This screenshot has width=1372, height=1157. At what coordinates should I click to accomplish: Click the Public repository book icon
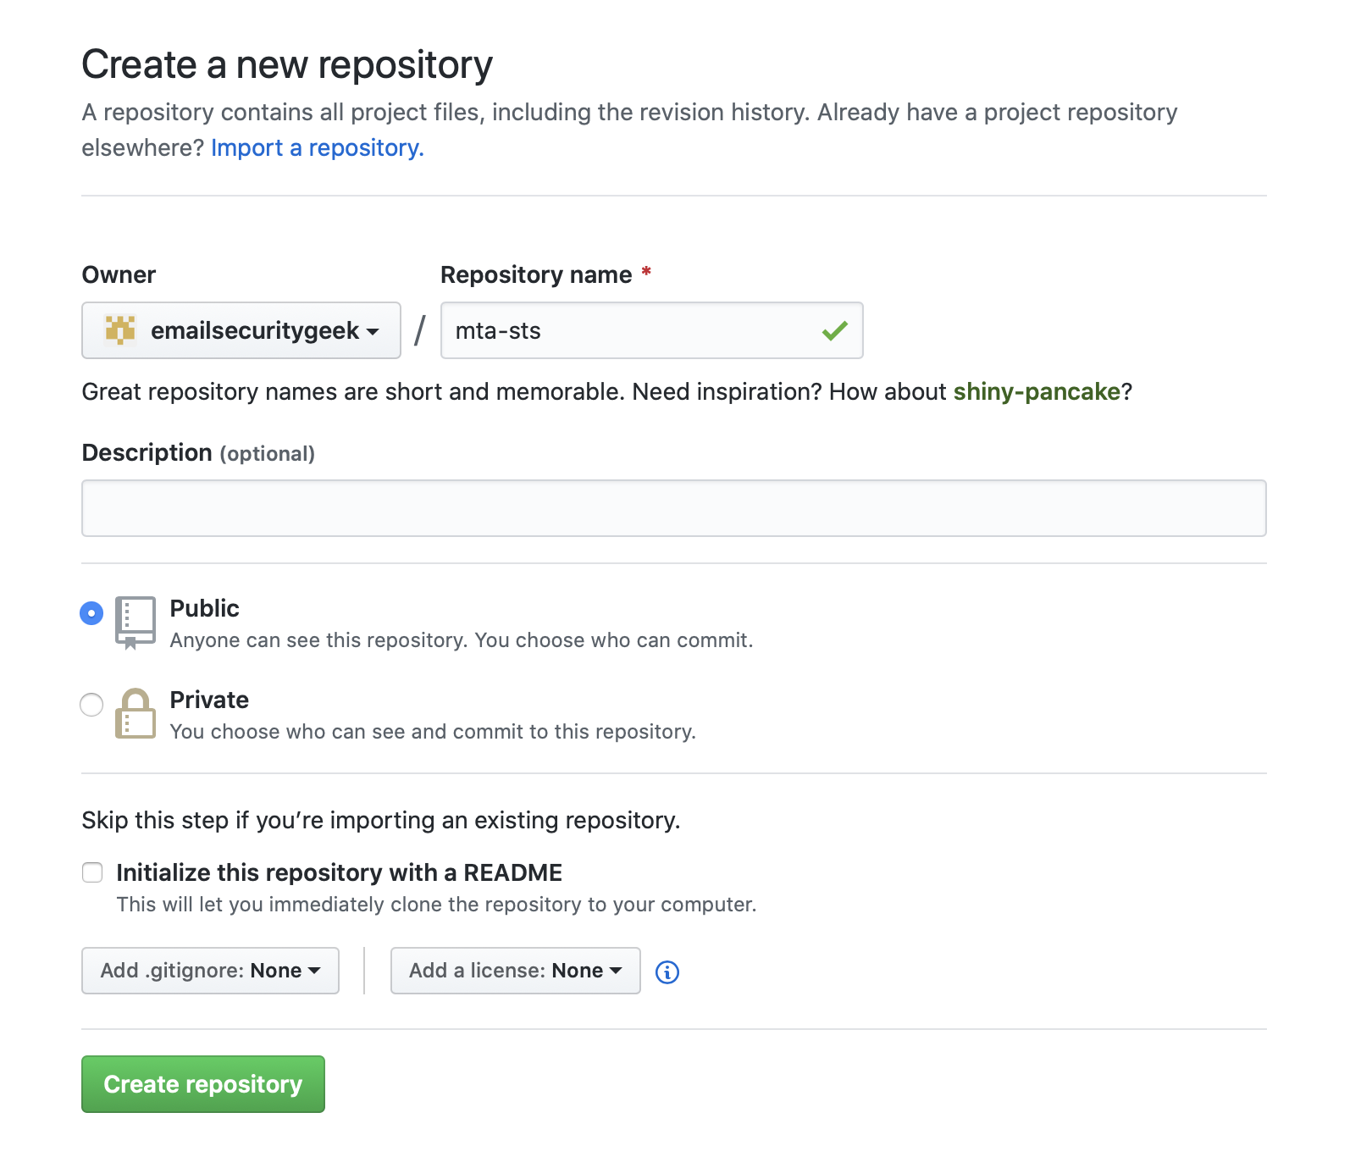tap(136, 623)
